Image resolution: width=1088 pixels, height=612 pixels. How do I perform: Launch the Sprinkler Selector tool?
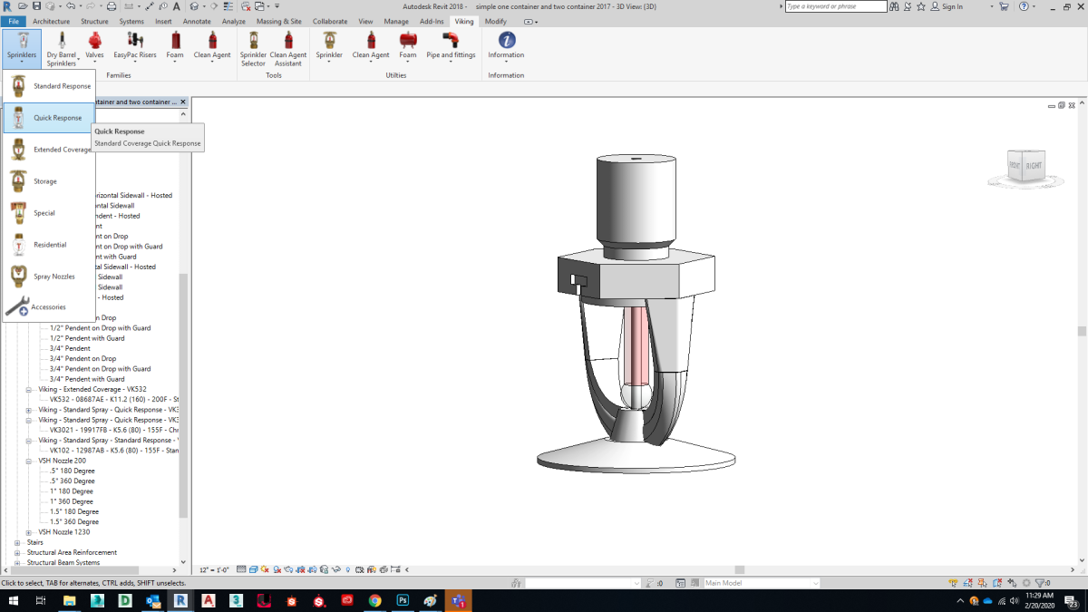tap(253, 49)
